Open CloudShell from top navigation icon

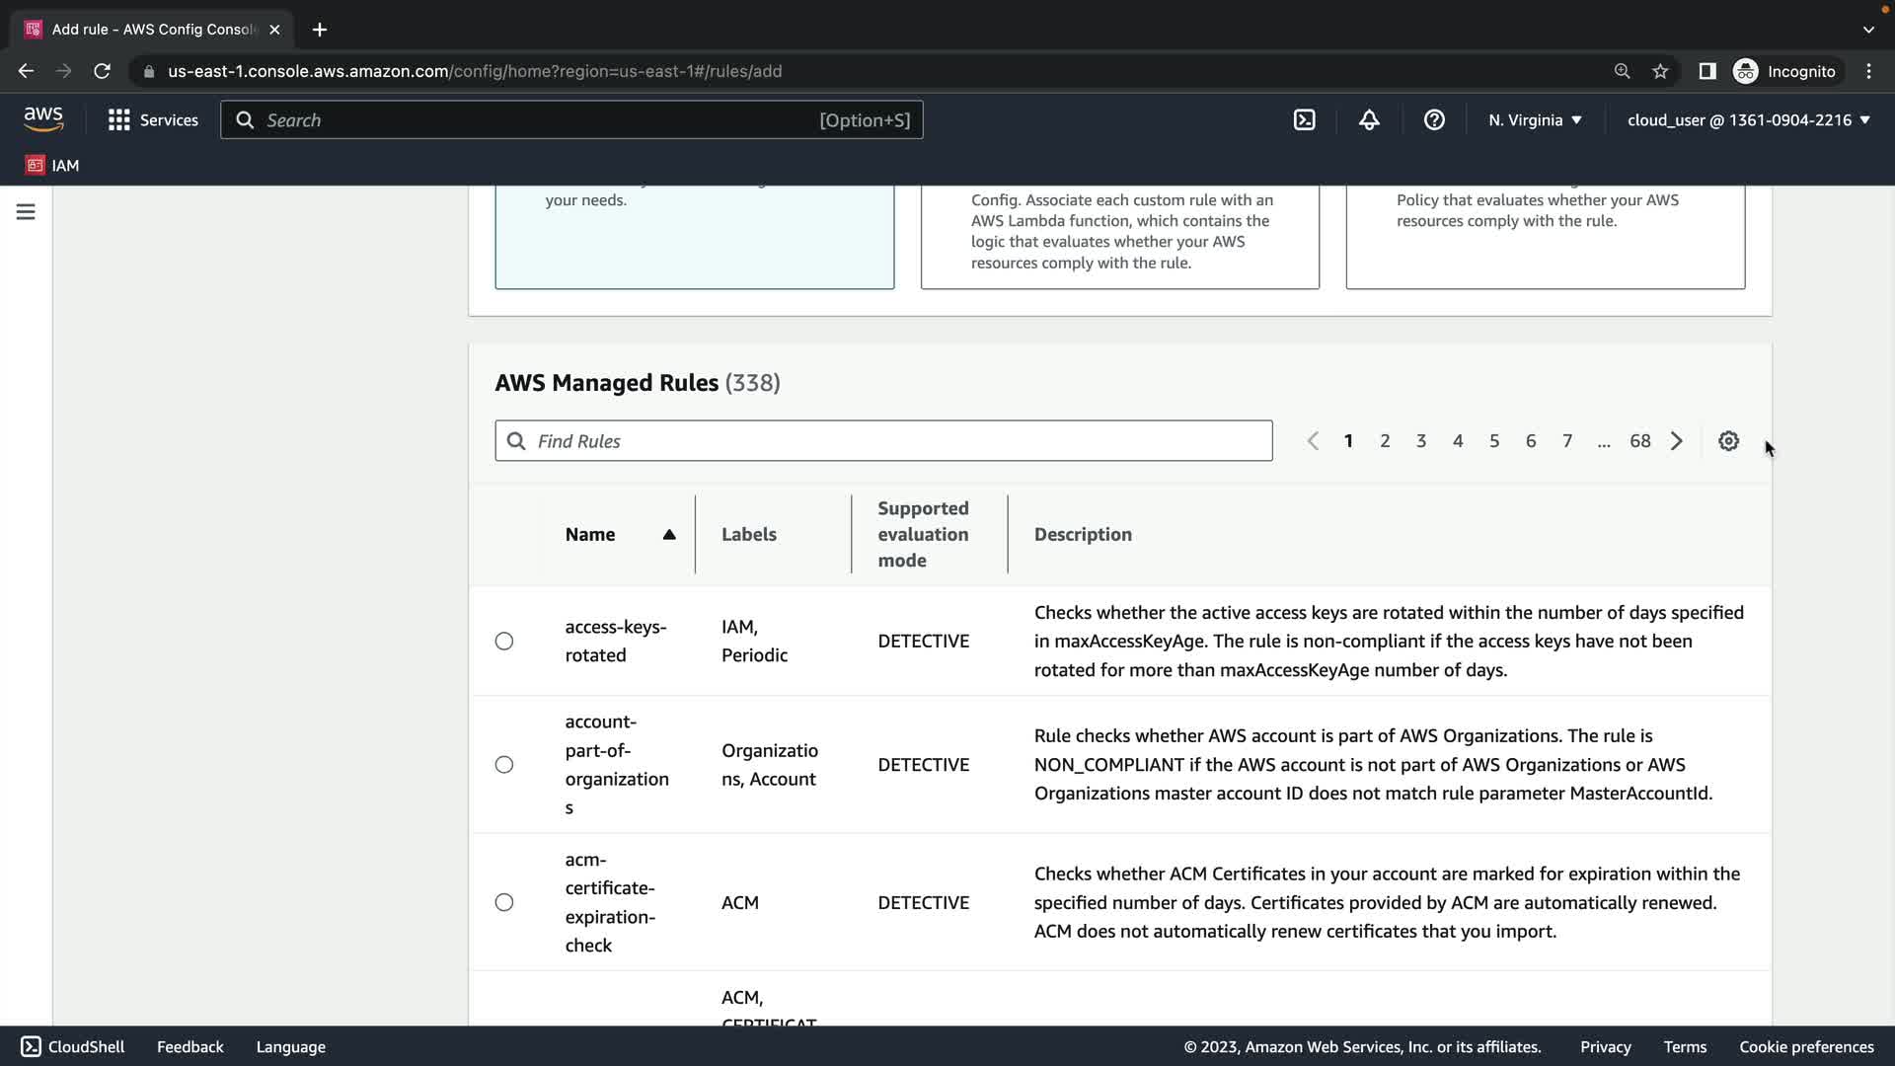tap(1304, 120)
